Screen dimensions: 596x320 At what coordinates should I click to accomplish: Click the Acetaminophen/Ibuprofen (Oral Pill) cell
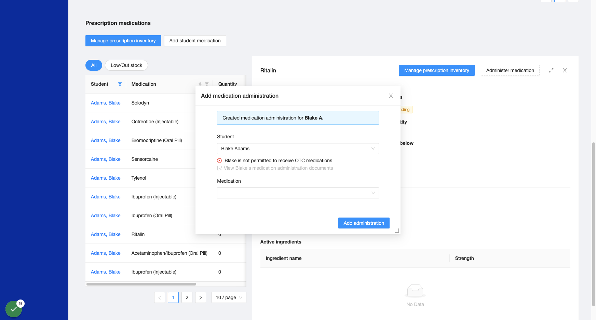pyautogui.click(x=170, y=253)
